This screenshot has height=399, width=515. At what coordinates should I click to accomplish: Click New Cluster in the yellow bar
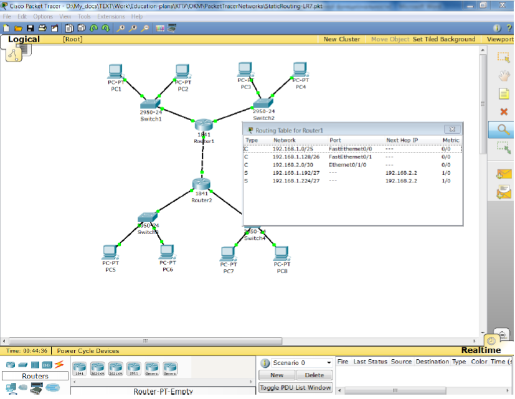pyautogui.click(x=342, y=39)
